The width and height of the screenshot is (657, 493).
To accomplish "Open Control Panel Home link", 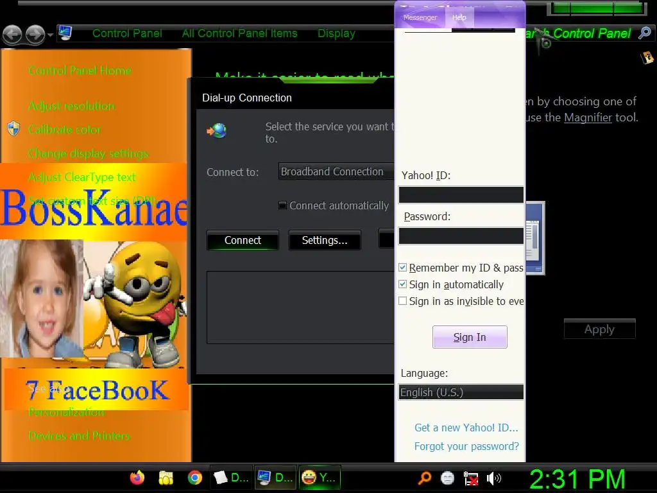I will (80, 71).
